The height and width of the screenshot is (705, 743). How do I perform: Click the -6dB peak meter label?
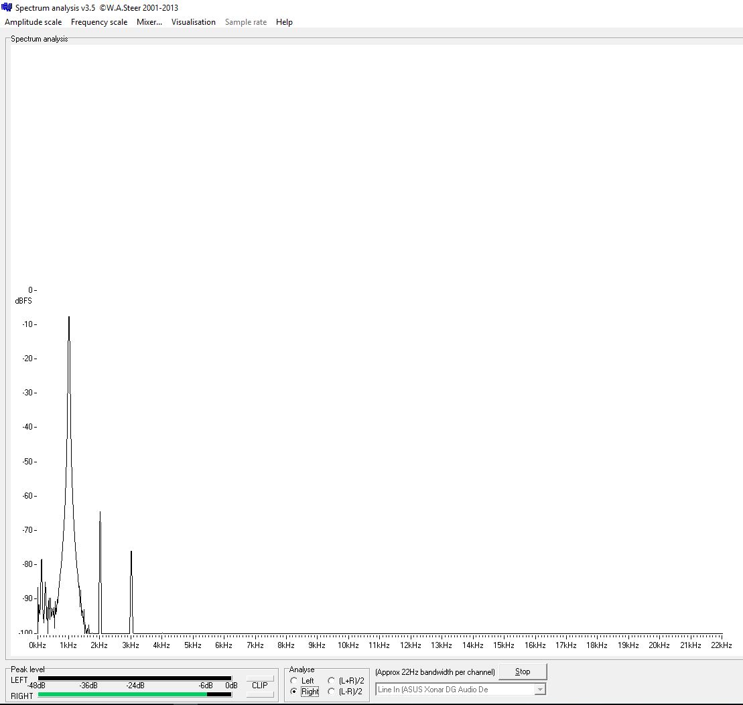point(206,686)
